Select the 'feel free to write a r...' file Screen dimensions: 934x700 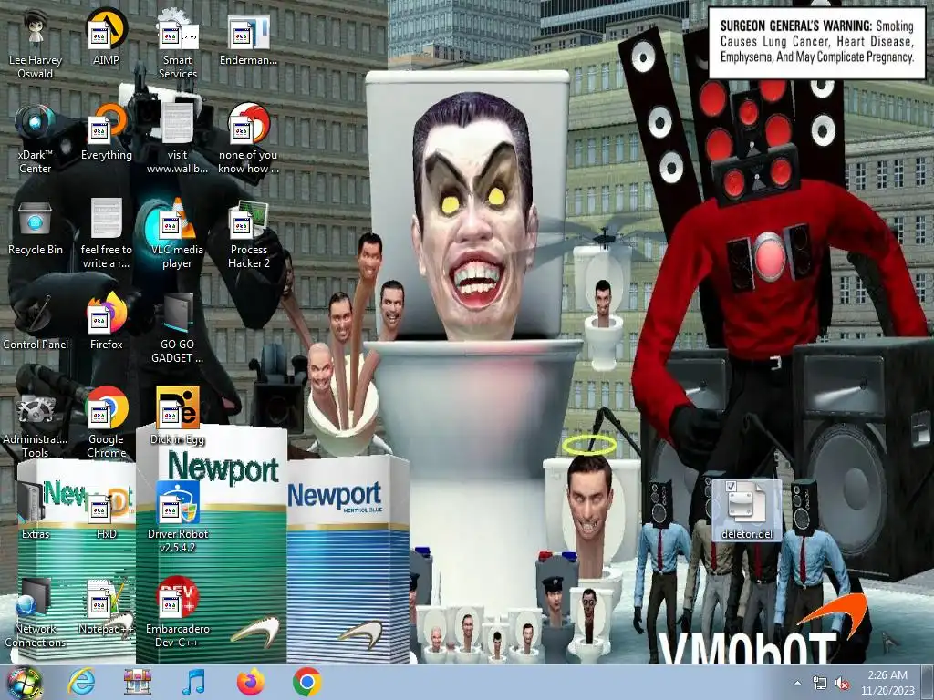[x=106, y=234]
